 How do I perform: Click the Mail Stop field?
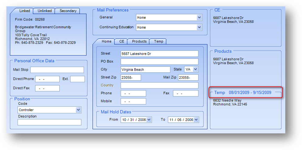pyautogui.click(x=57, y=70)
